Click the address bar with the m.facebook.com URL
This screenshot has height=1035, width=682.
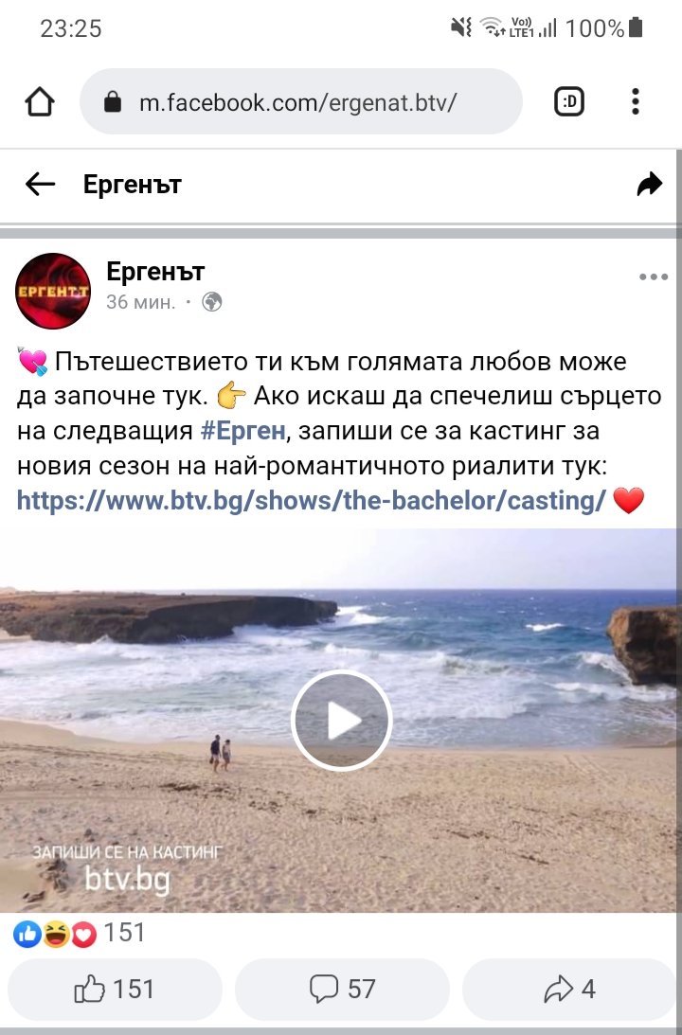click(301, 101)
